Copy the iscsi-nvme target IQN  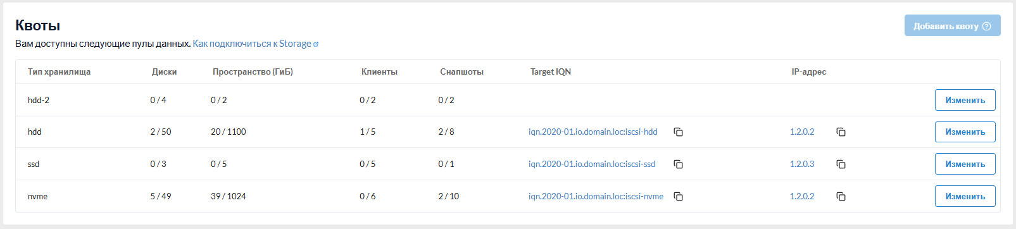(x=678, y=197)
